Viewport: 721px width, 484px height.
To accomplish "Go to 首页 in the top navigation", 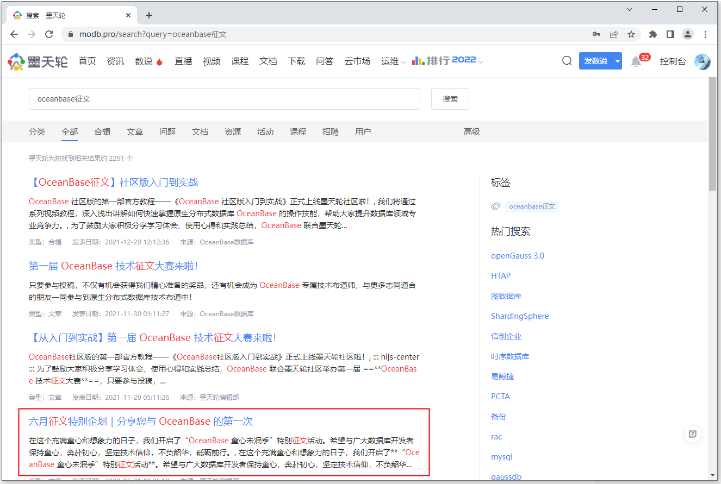I will click(x=87, y=61).
